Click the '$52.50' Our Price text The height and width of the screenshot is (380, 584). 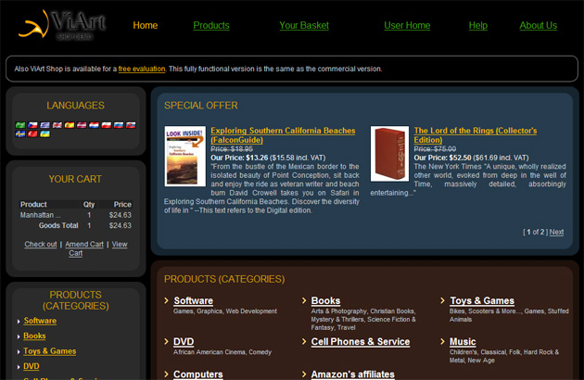[x=460, y=158]
